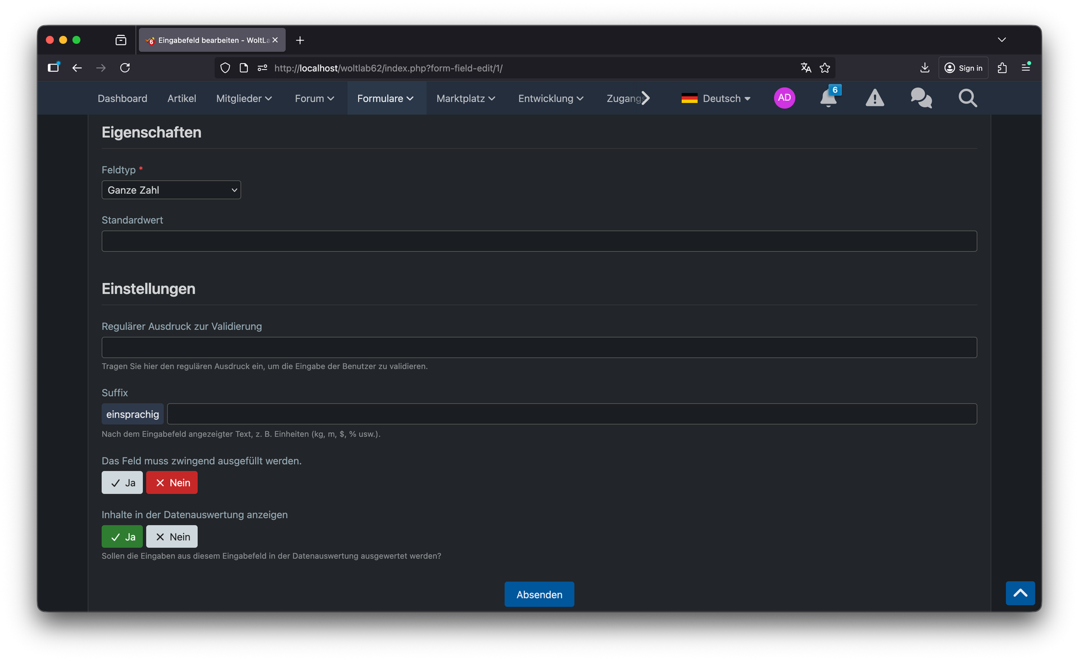Toggle the einsprachig suffix language selector

pyautogui.click(x=133, y=414)
